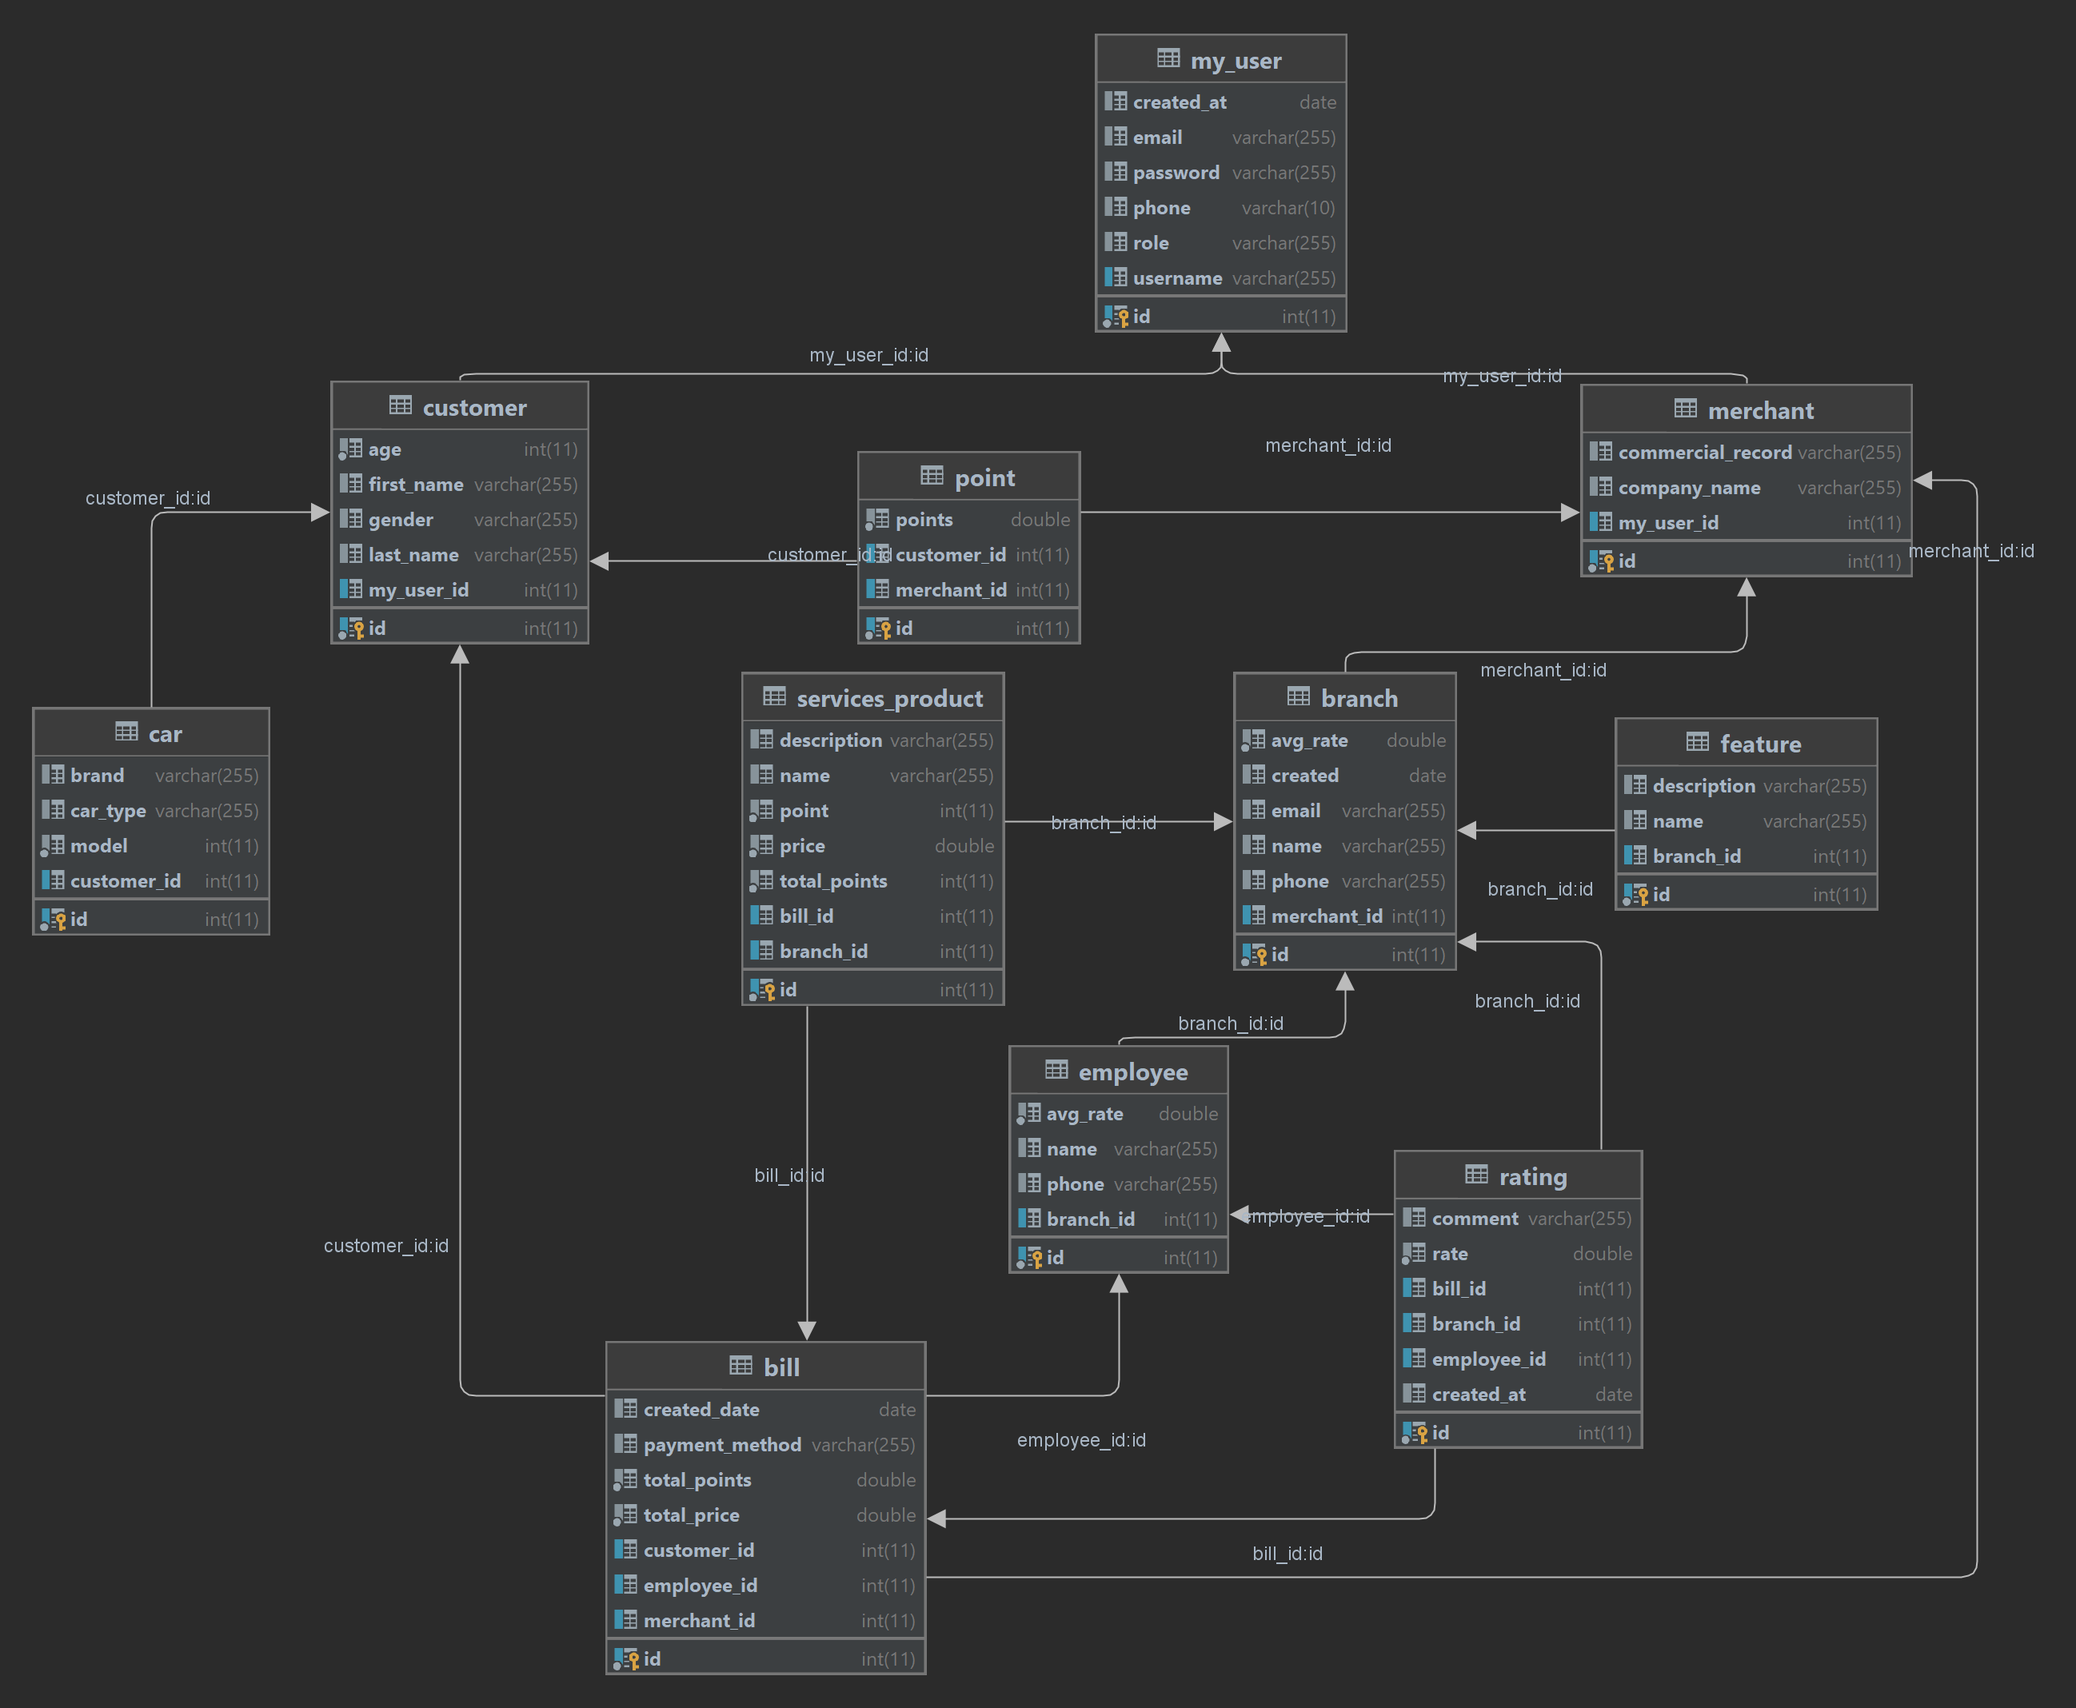Select total_points column in services_product
This screenshot has height=1708, width=2076.
click(832, 880)
